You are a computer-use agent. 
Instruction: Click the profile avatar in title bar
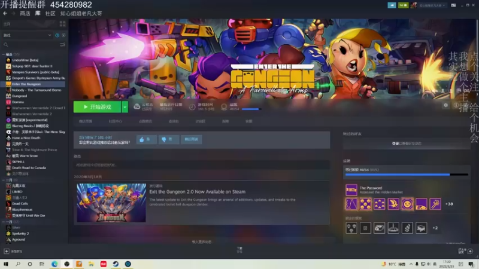point(414,5)
